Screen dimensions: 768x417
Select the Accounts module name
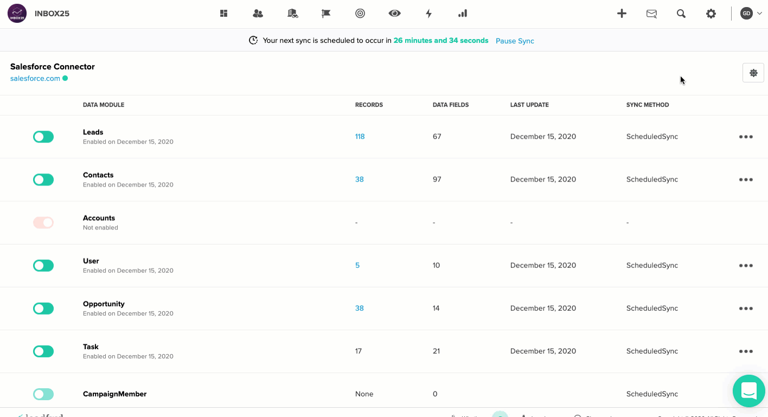pyautogui.click(x=99, y=217)
